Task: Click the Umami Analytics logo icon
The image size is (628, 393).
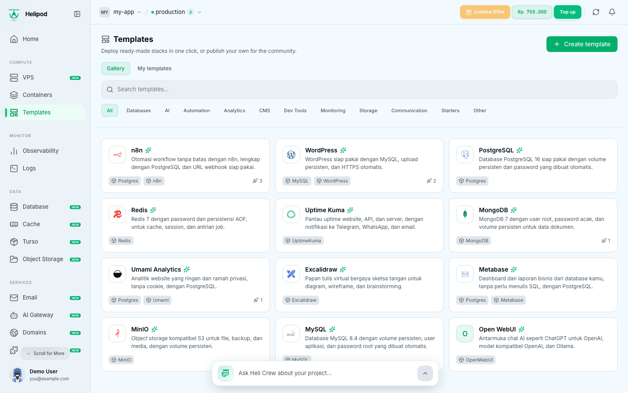Action: coord(117,274)
